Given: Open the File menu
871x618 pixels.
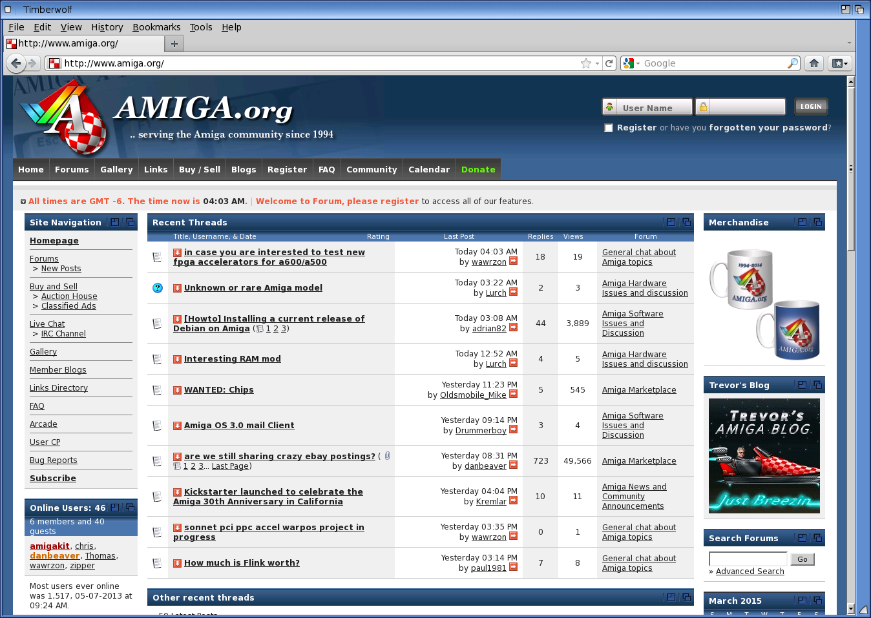Looking at the screenshot, I should point(16,27).
